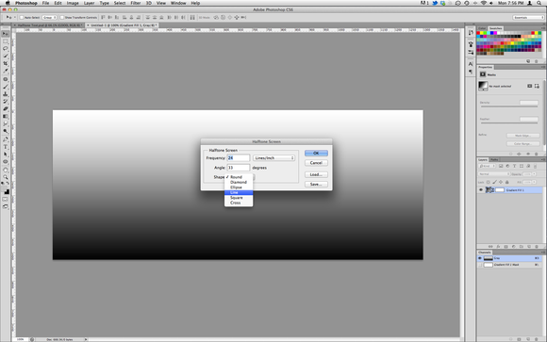This screenshot has width=547, height=342.
Task: Open the Filter menu
Action: 136,3
